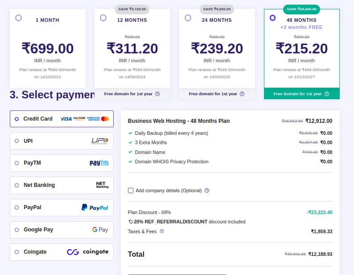Click help icon beside 12 months free domain
Viewport: 354px width, 275px height.
[x=157, y=94]
